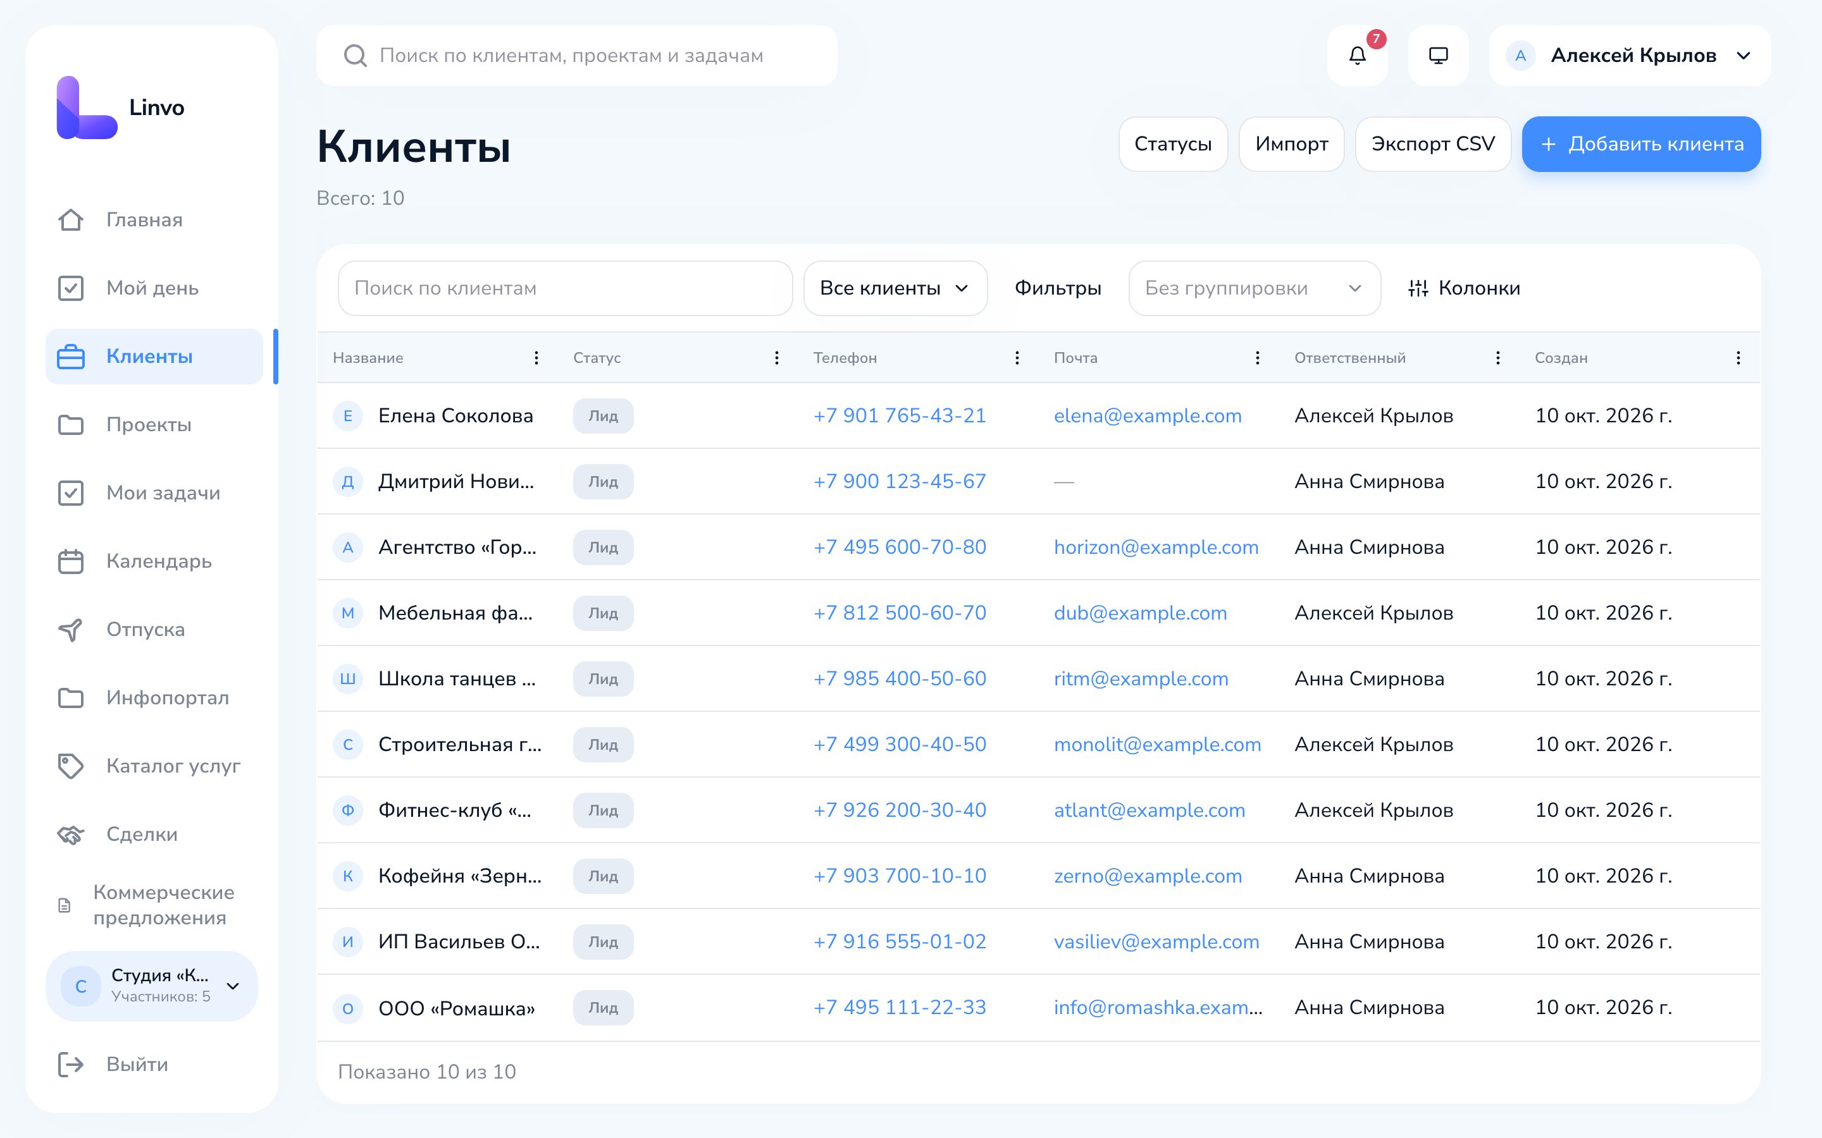Open Мои задачи in sidebar
1822x1138 pixels.
(x=154, y=493)
